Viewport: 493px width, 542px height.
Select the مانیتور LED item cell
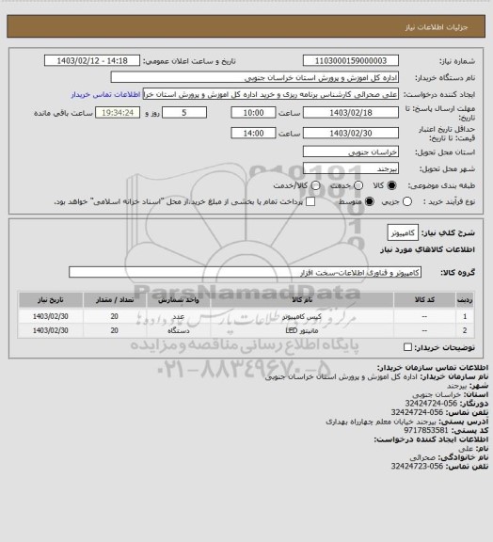click(302, 330)
